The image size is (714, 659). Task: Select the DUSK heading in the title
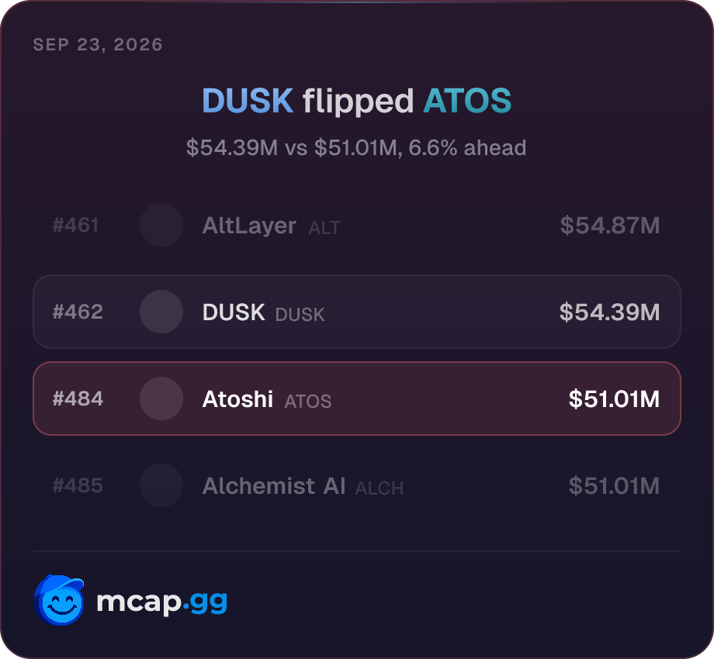[248, 101]
